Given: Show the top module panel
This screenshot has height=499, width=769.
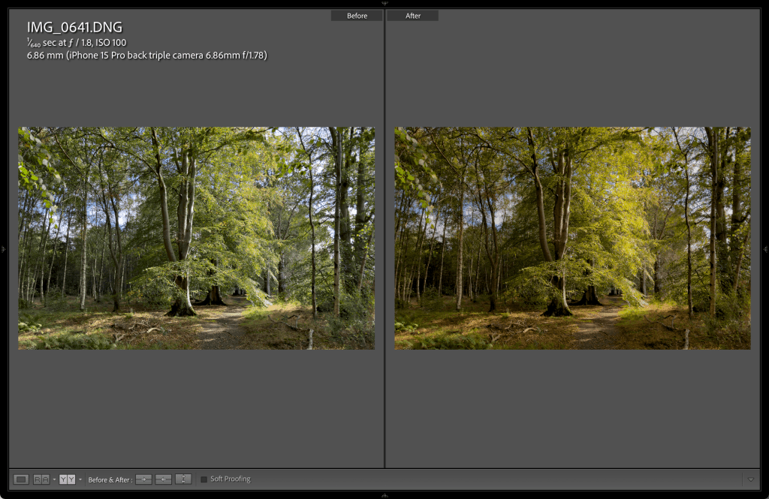Looking at the screenshot, I should (x=384, y=3).
